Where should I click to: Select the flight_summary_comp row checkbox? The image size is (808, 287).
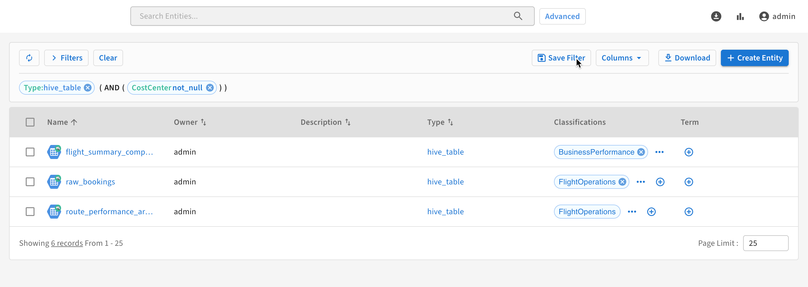pyautogui.click(x=30, y=152)
